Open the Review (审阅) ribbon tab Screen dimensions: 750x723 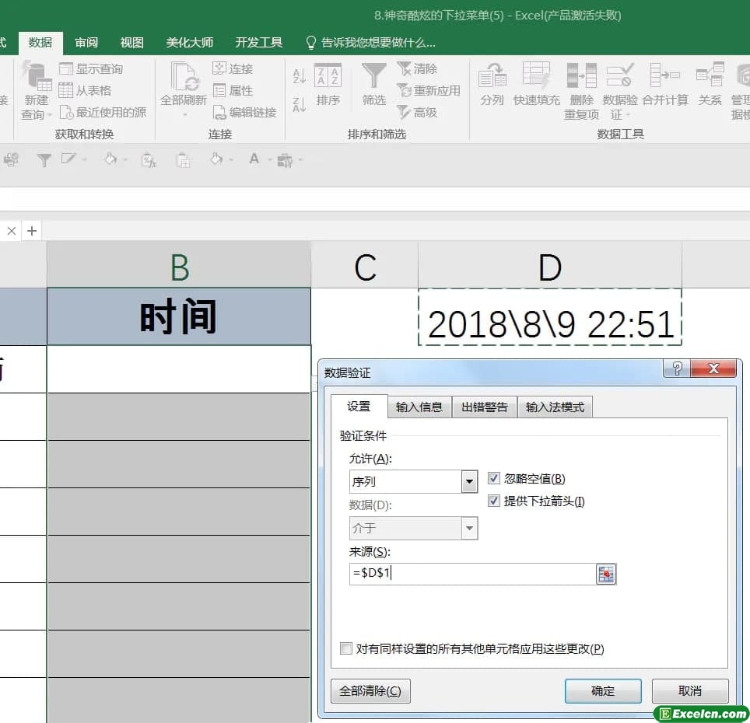(86, 43)
